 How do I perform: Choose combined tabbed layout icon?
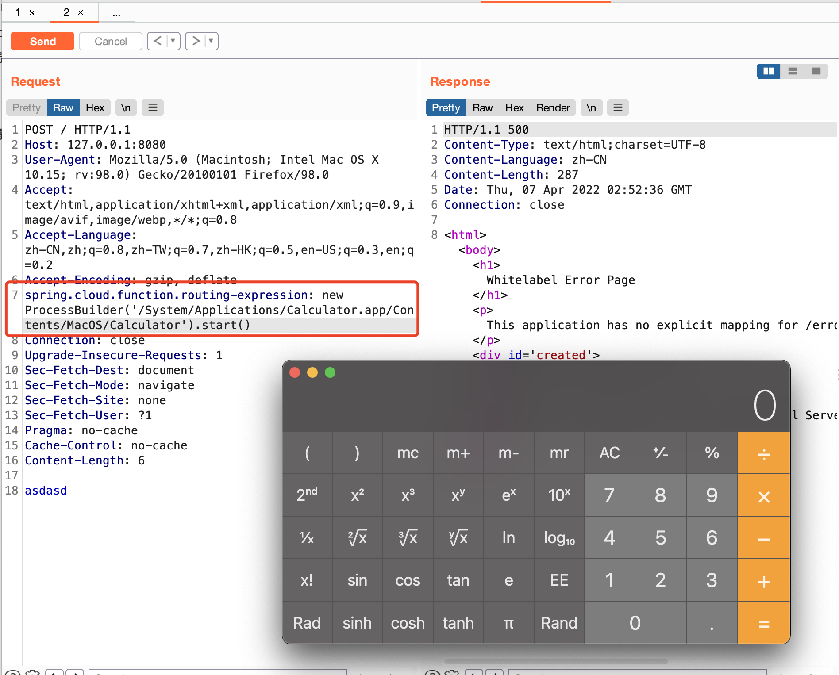pos(816,71)
